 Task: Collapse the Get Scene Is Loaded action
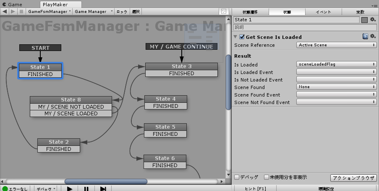click(235, 37)
